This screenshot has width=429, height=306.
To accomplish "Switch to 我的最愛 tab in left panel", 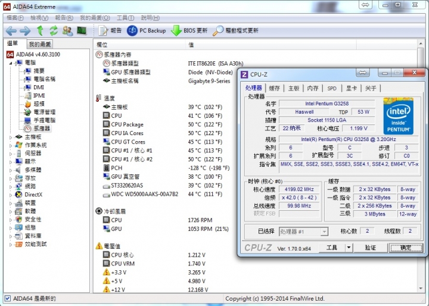I will (x=40, y=44).
